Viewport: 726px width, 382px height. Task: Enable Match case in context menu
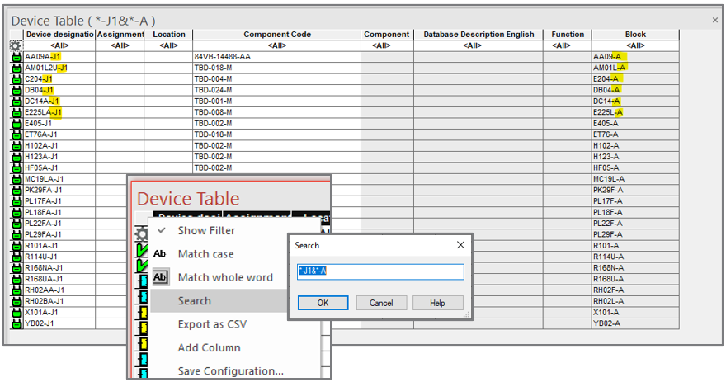coord(205,254)
